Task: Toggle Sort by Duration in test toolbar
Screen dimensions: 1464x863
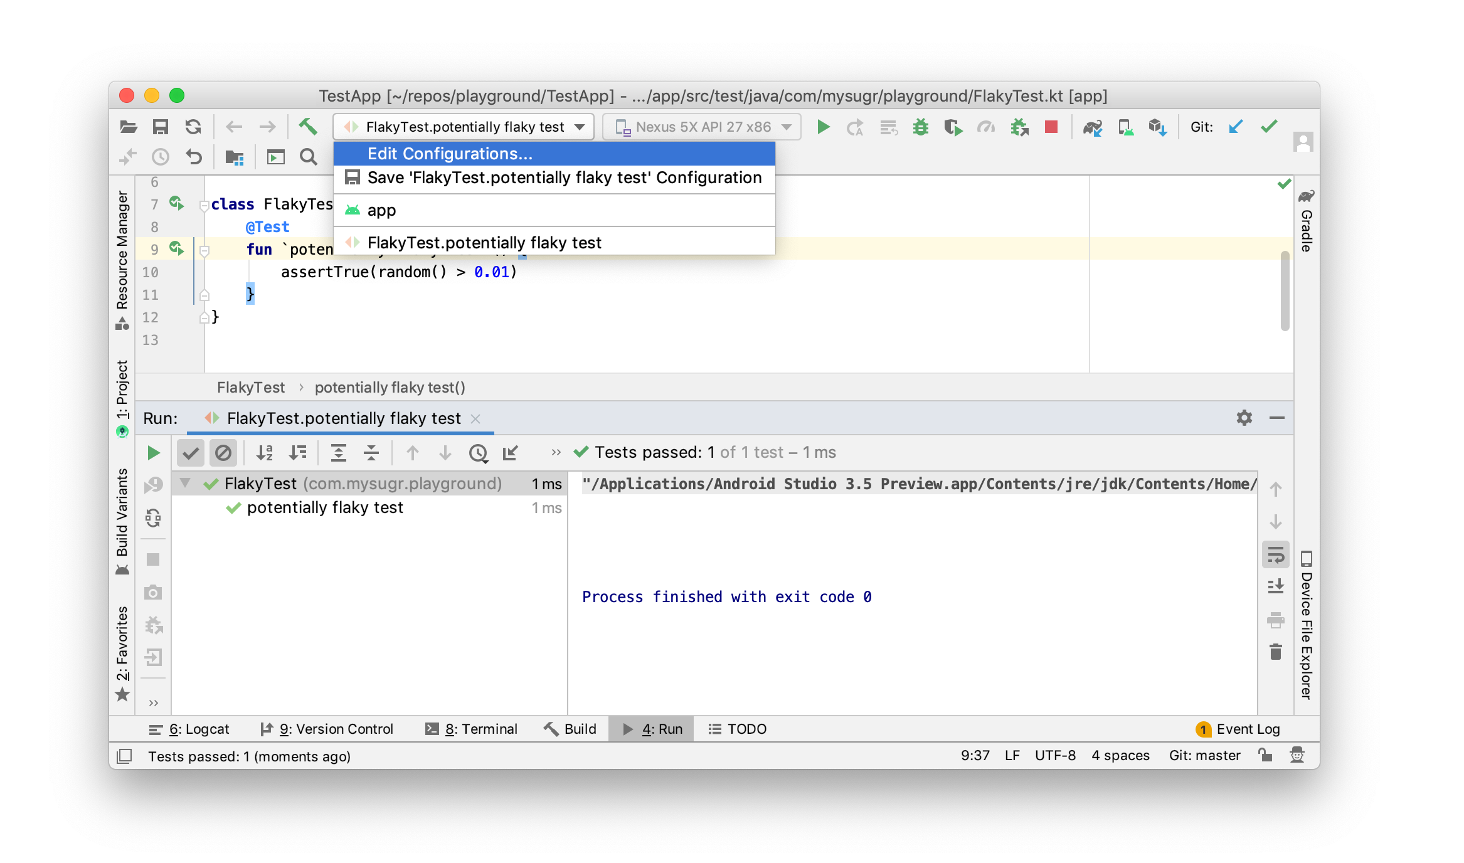Action: click(x=298, y=453)
